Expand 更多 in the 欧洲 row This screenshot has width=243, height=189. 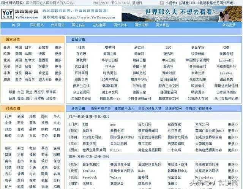coord(58,54)
